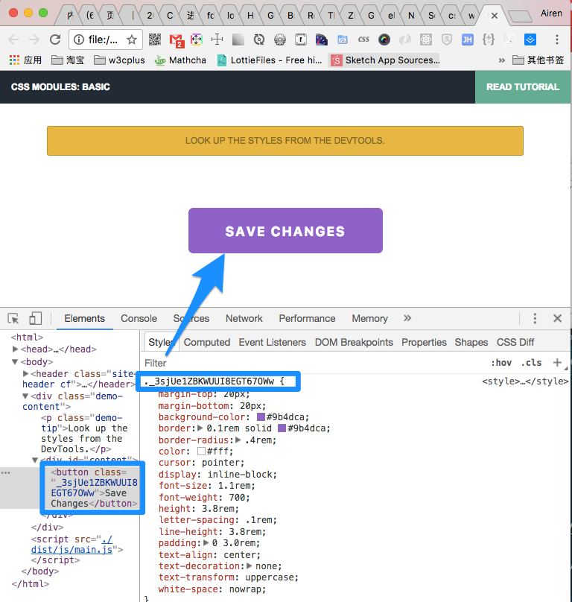Open the w3cplus bookmark folder
This screenshot has height=602, width=572.
click(x=119, y=60)
